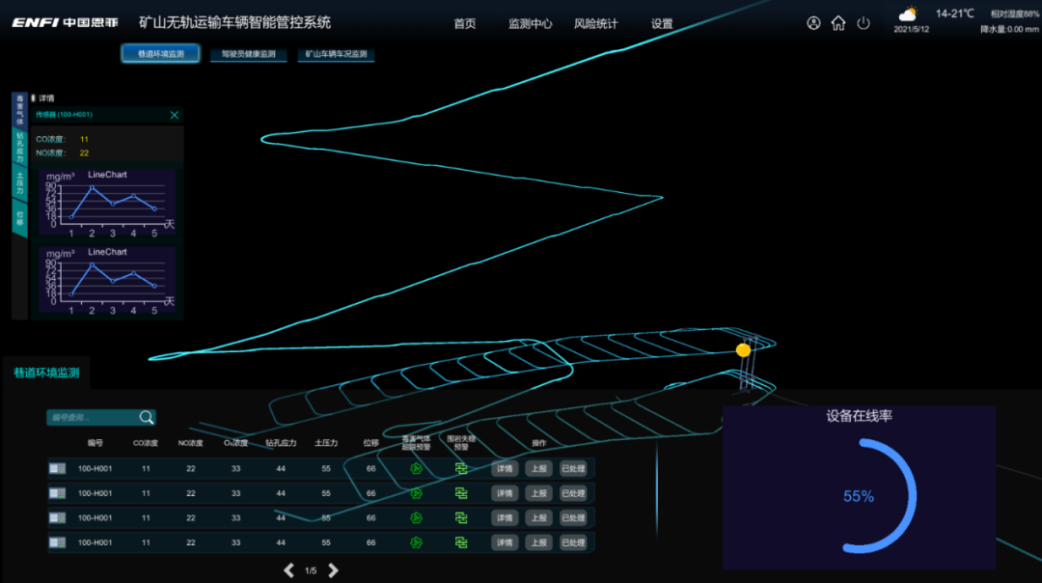Click first row toxic gas warning icon

[x=416, y=468]
